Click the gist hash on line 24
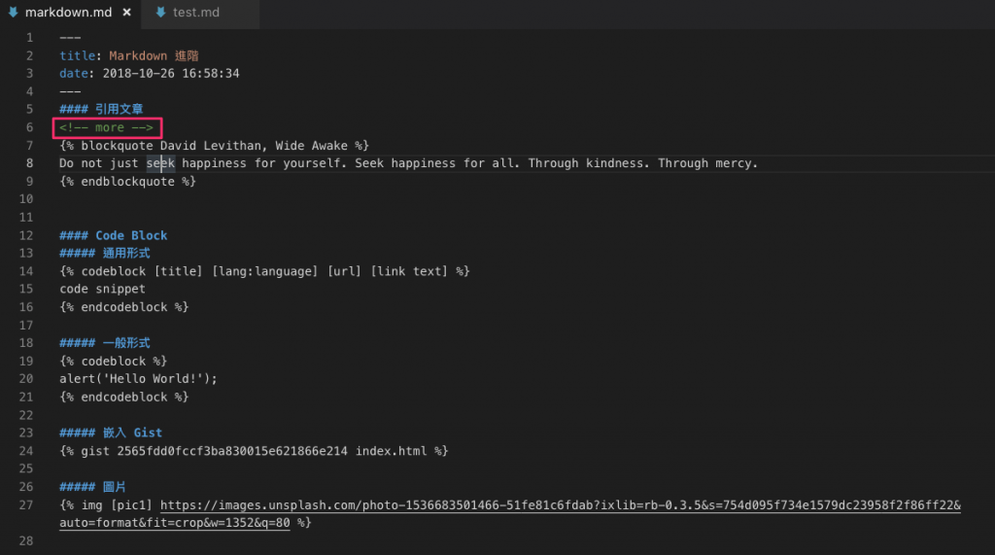 pyautogui.click(x=232, y=452)
